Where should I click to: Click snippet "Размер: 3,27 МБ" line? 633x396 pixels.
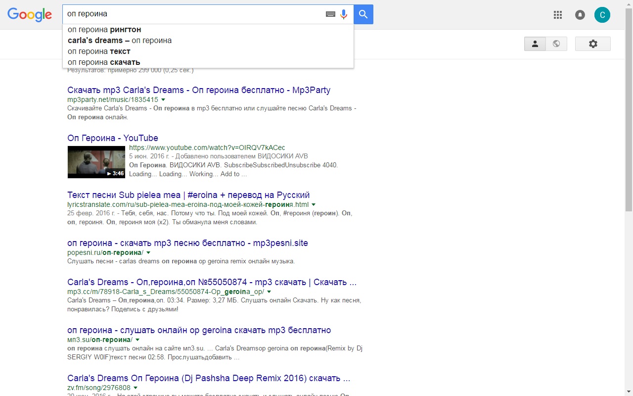[214, 300]
